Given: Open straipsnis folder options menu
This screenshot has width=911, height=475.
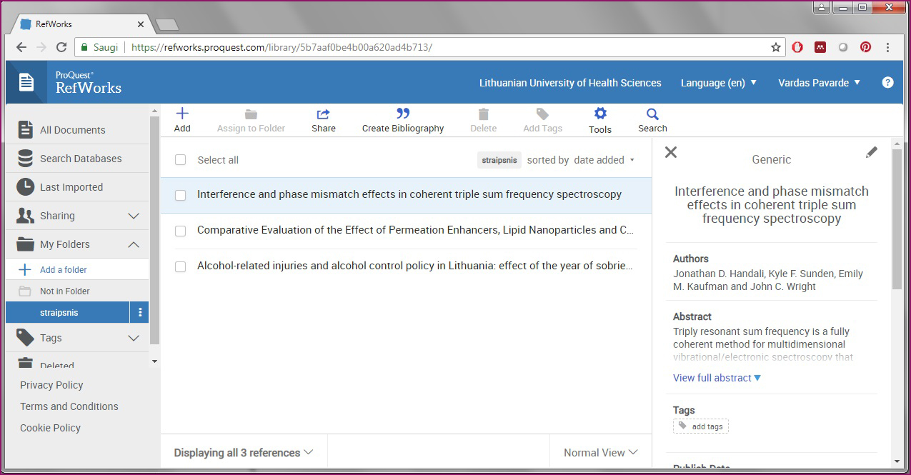Looking at the screenshot, I should 140,312.
